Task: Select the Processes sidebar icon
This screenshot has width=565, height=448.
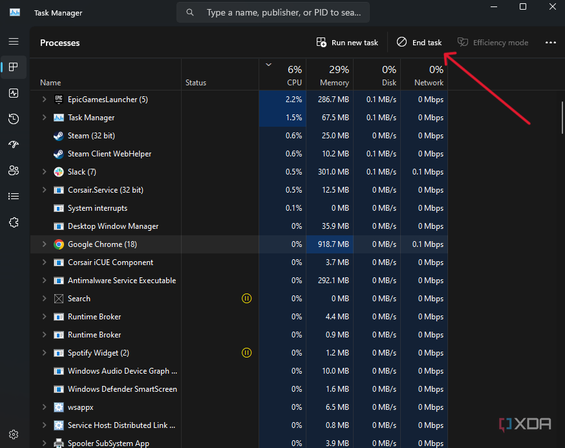Action: pos(14,67)
